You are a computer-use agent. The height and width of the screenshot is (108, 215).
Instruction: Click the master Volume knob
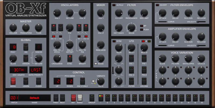[13, 28]
